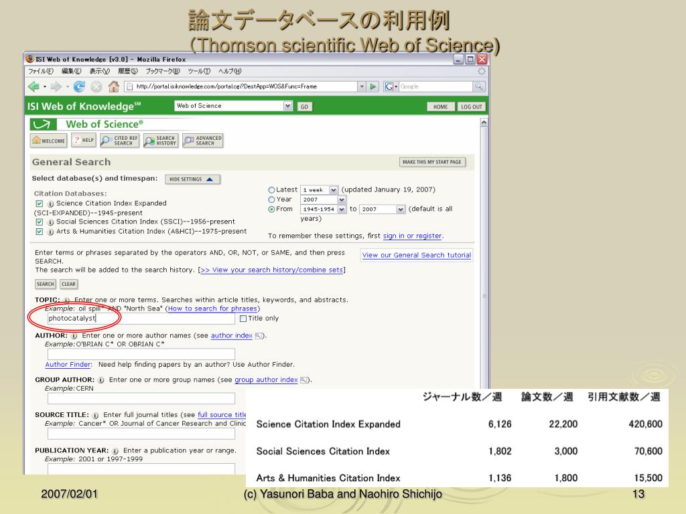Open 'sign in or register' link
Image resolution: width=686 pixels, height=514 pixels.
(412, 236)
